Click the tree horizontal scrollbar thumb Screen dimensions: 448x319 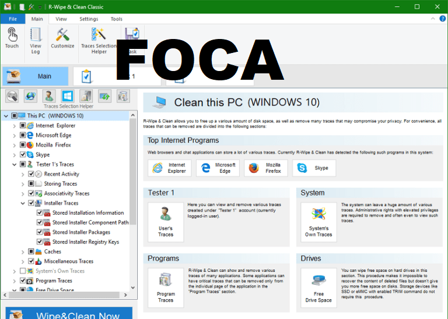64,295
